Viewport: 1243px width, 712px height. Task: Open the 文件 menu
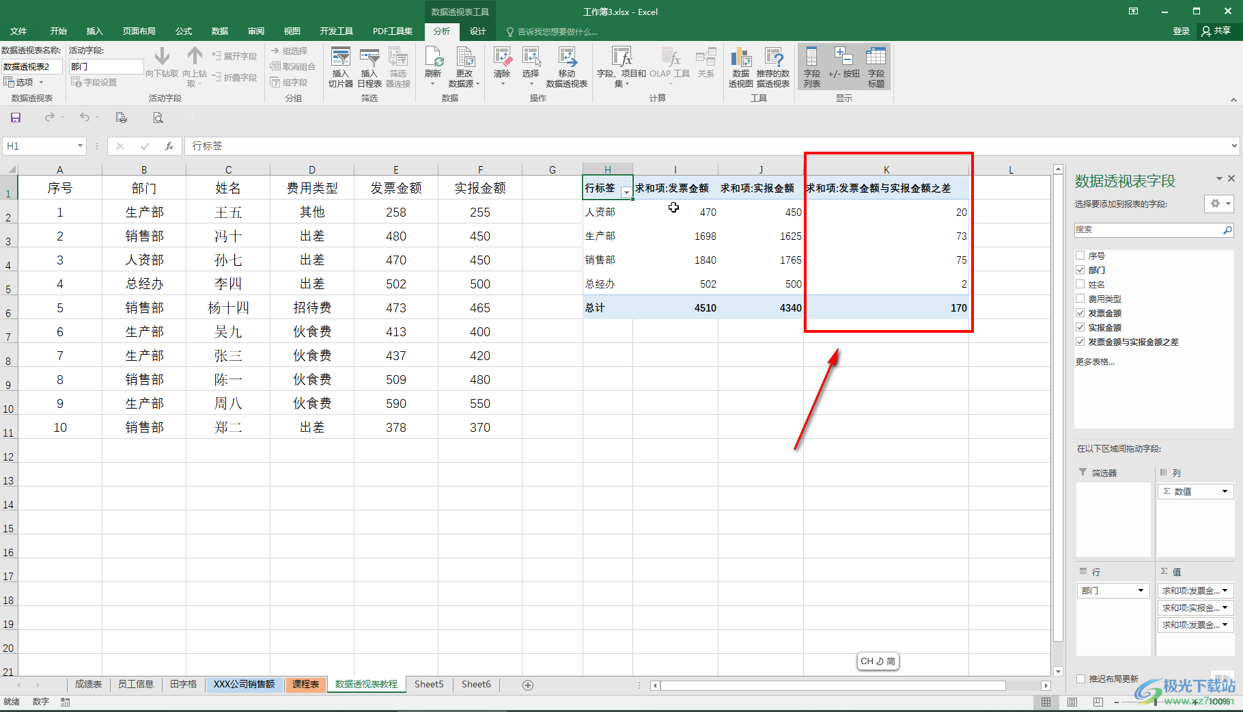18,31
